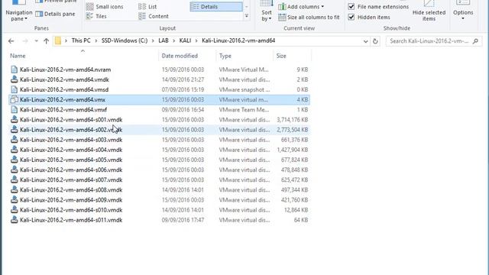
Task: Navigate to LAB breadcrumb
Action: click(x=163, y=40)
